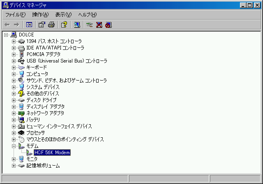Open the ヘルプ(H) menu

tap(88, 15)
